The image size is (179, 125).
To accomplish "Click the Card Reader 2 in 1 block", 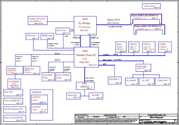I will (x=14, y=84).
